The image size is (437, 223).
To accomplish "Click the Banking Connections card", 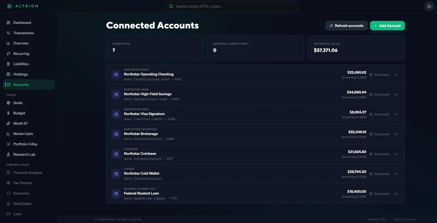I will (255, 48).
